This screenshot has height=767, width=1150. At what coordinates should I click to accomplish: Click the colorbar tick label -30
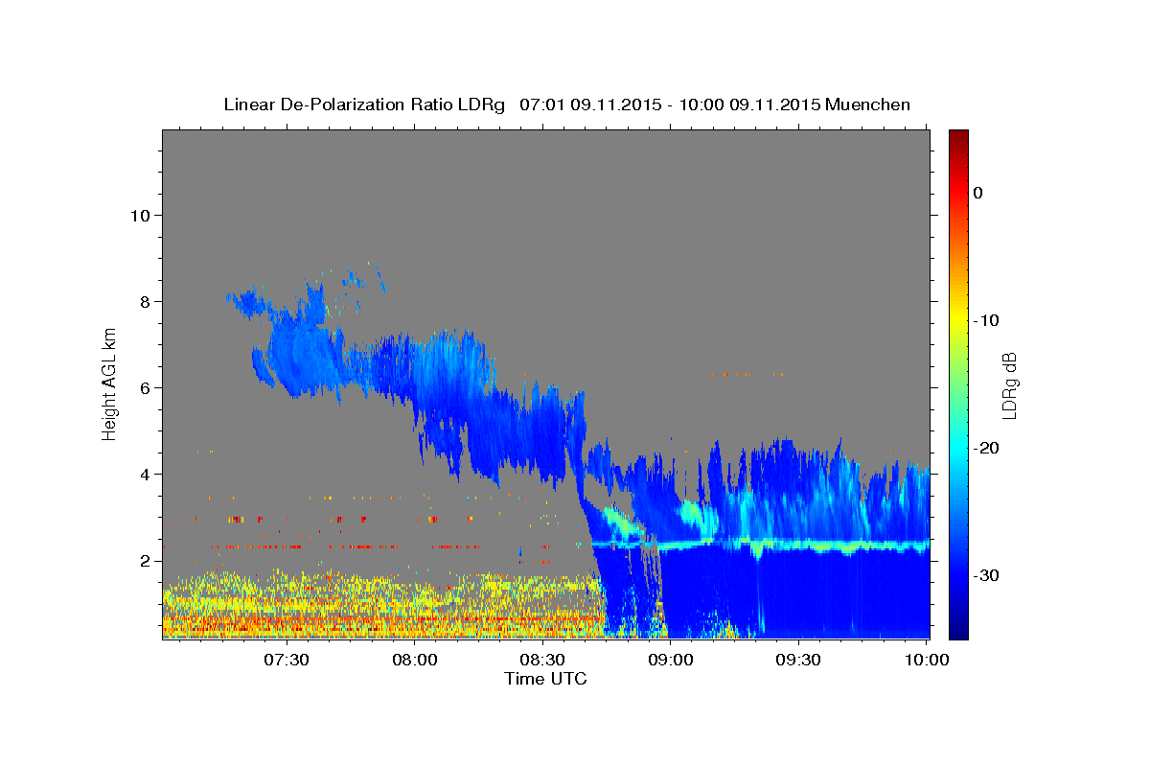point(986,575)
